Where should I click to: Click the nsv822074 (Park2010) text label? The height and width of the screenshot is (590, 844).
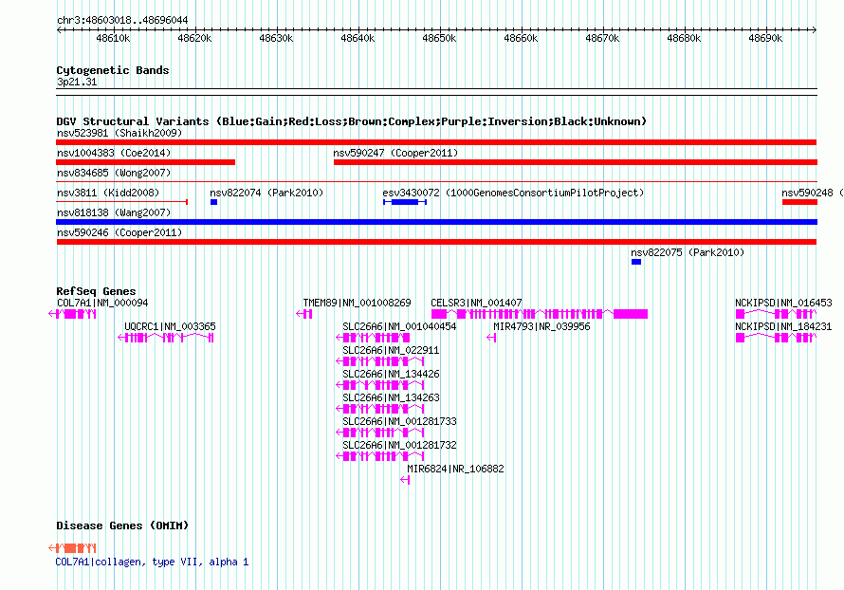pyautogui.click(x=267, y=193)
